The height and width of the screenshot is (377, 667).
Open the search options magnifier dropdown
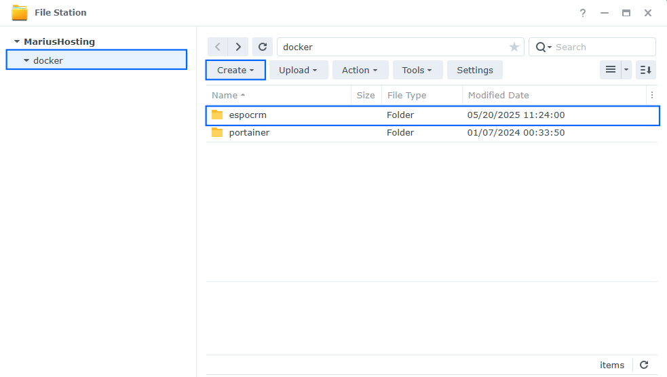pos(544,47)
